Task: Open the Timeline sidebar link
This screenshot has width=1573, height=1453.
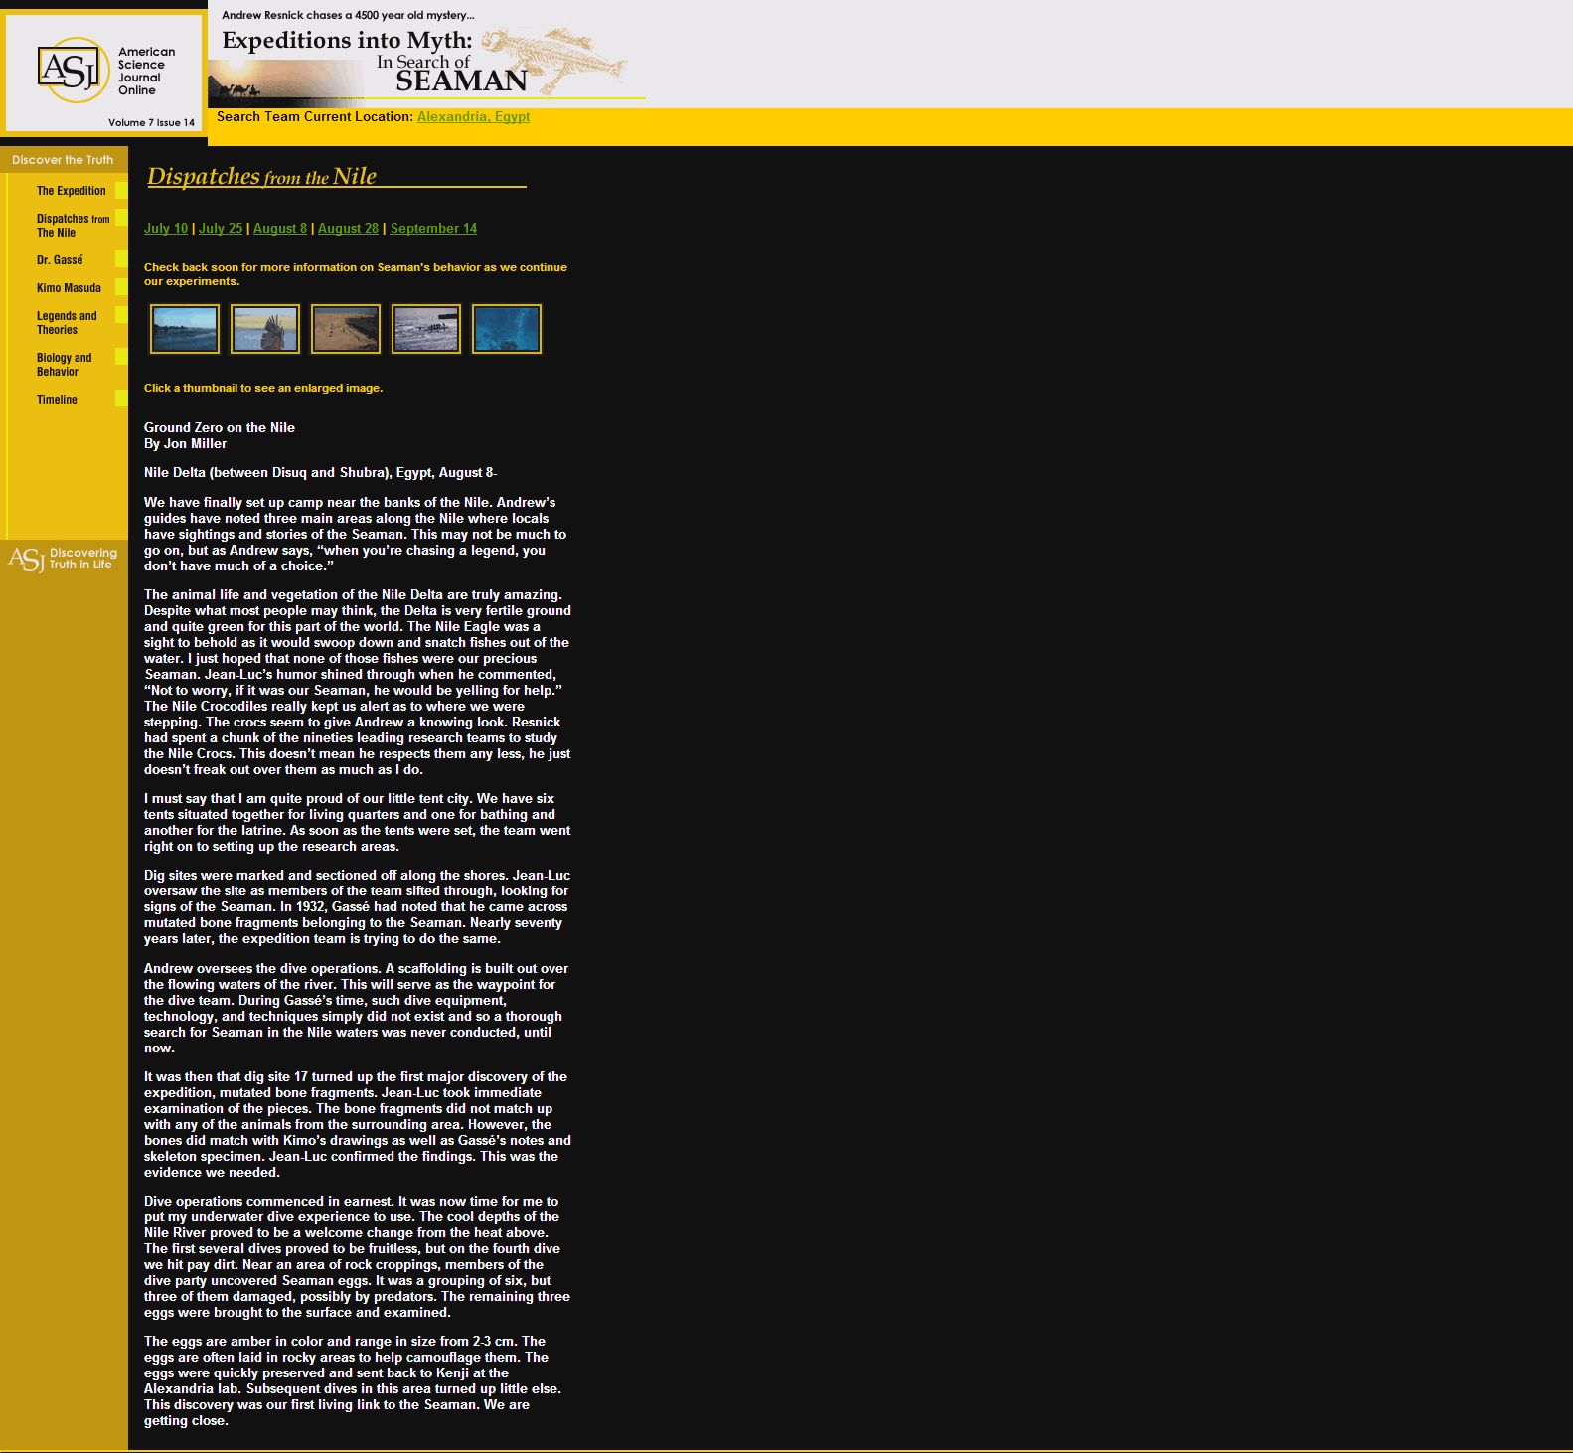Action: (x=57, y=400)
